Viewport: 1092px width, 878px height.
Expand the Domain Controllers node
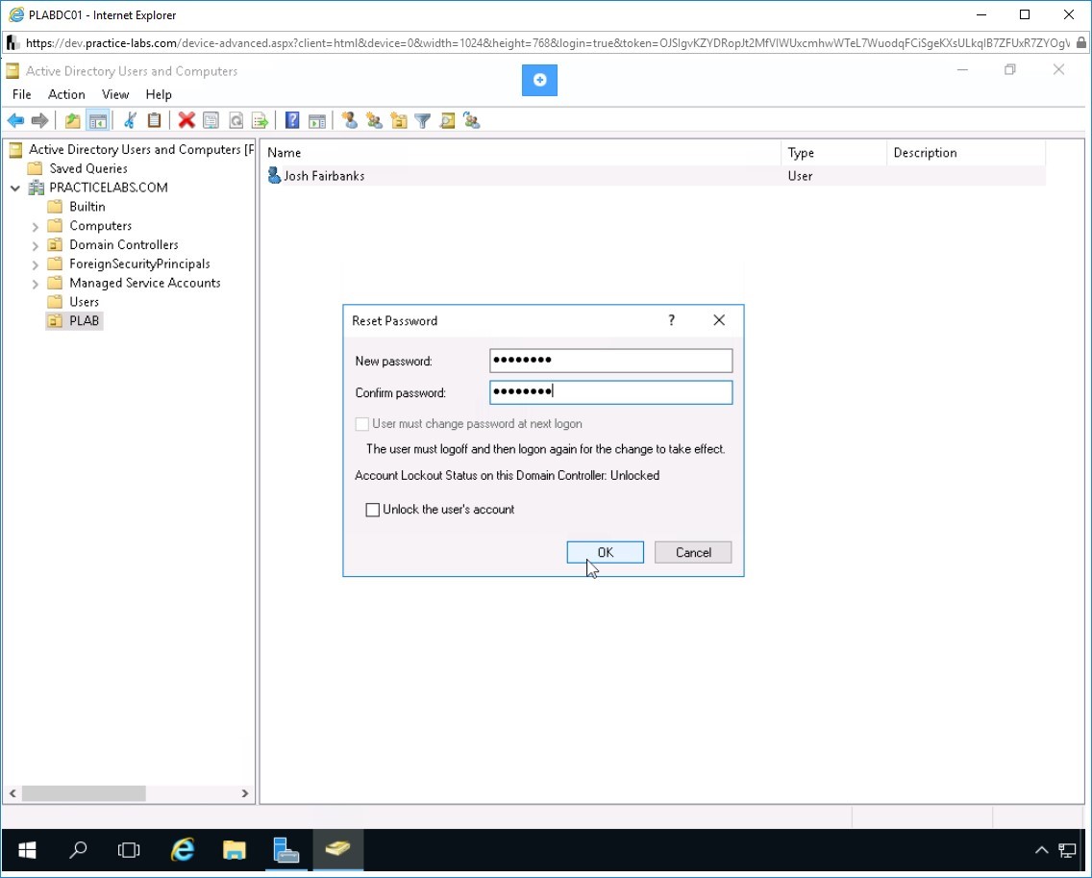[x=35, y=245]
